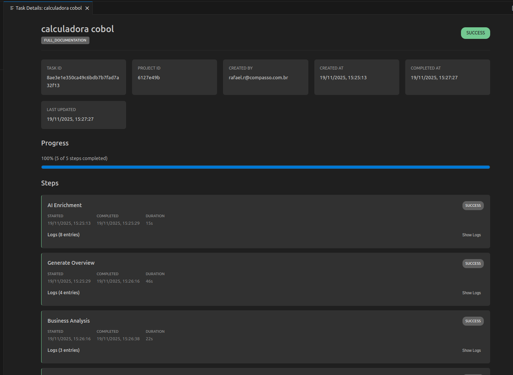The image size is (513, 375).
Task: Click the SUCCESS badge on Business Analysis step
Action: 473,321
